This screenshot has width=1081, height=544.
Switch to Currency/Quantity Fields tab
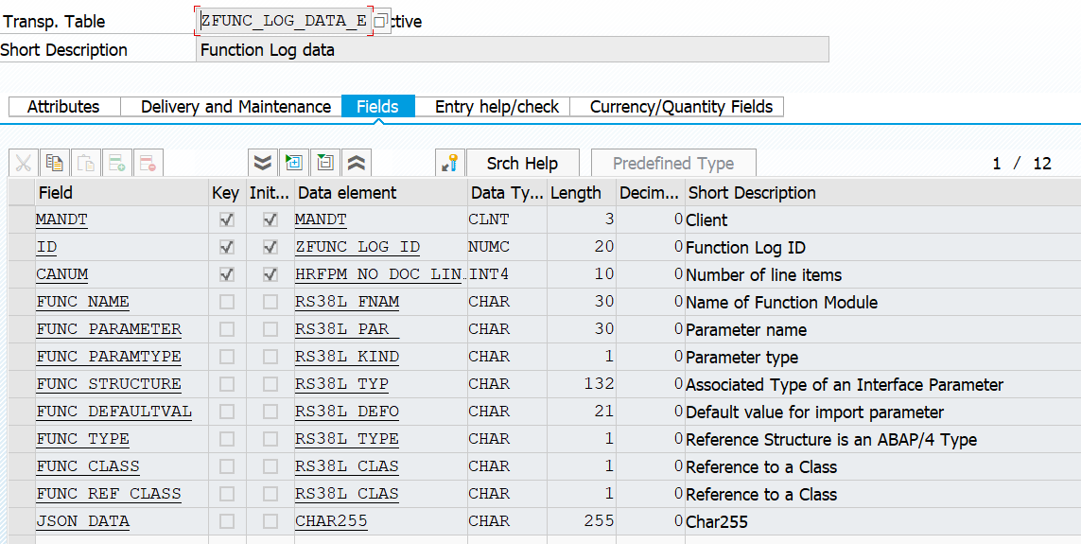click(676, 107)
